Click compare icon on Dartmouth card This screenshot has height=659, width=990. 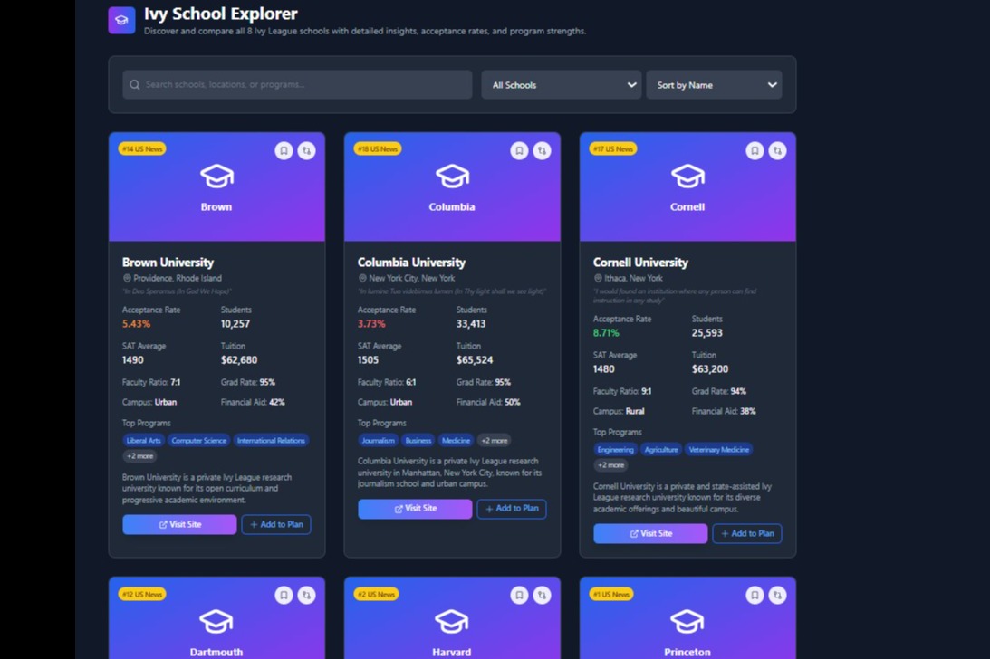(306, 595)
